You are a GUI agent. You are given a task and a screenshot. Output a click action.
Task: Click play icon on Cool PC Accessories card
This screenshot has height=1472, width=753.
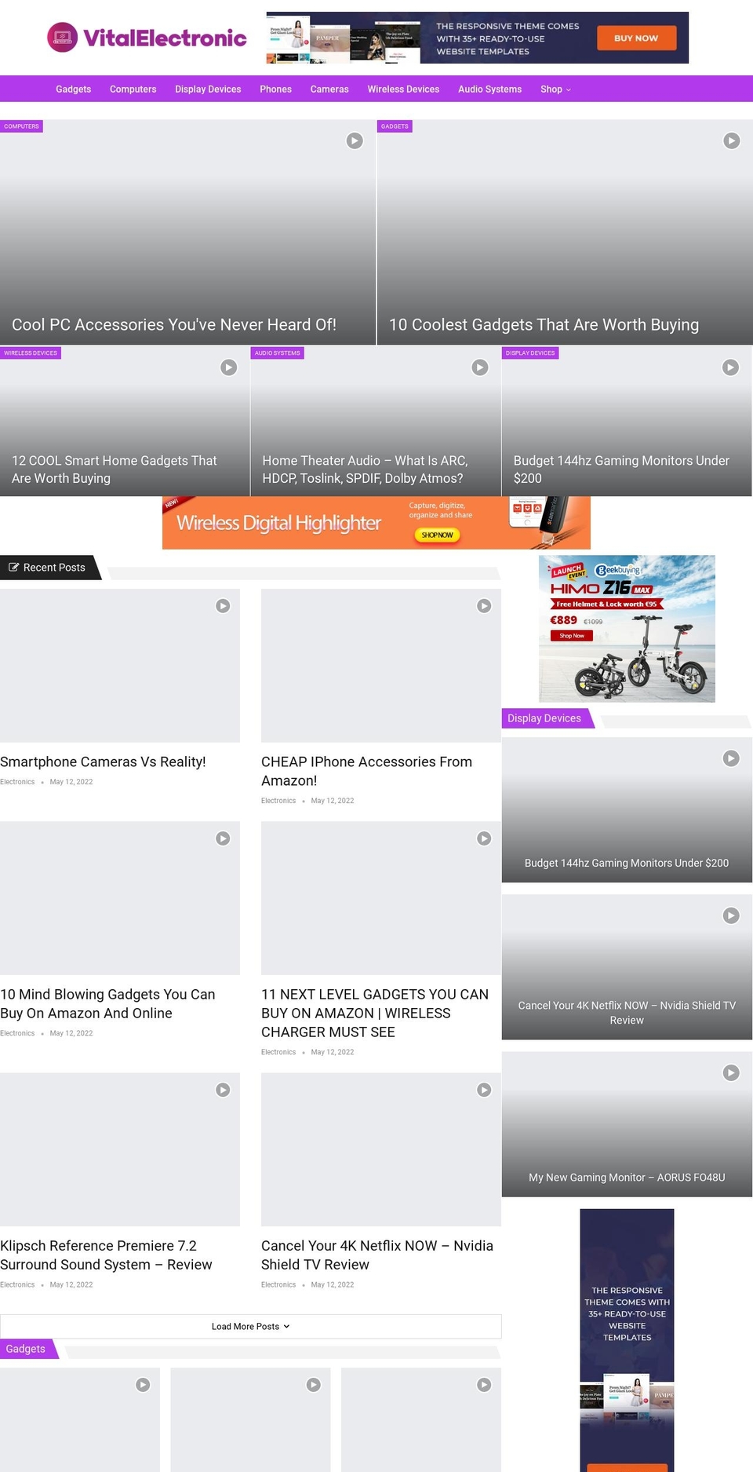355,141
